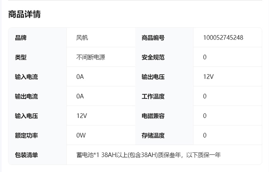Click the 包装清单 battery warranty description text
This screenshot has height=172, width=269.
tap(148, 155)
